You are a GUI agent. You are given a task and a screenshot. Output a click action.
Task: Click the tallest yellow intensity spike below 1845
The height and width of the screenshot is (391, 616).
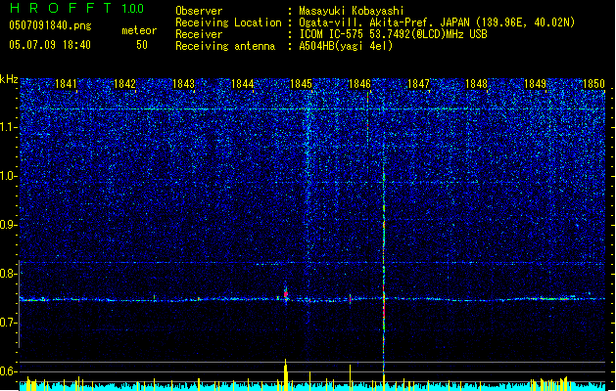(286, 374)
